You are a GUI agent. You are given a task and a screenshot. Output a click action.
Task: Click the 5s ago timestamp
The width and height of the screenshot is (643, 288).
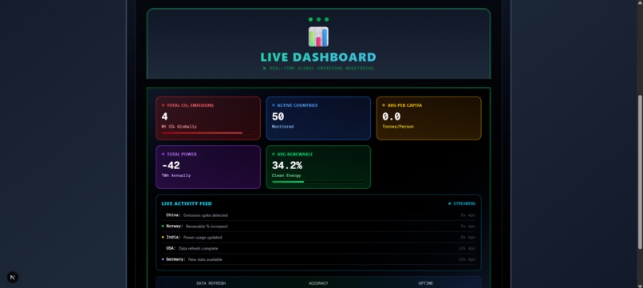pos(468,226)
